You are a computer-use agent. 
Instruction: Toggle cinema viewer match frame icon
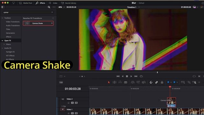pyautogui.click(x=194, y=76)
